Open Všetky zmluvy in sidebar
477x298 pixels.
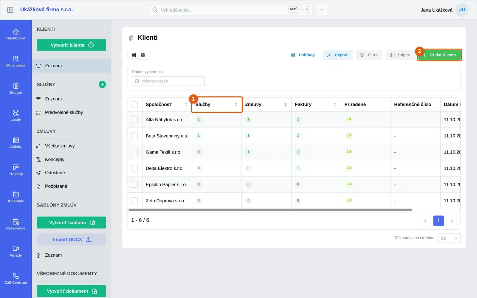72,146
